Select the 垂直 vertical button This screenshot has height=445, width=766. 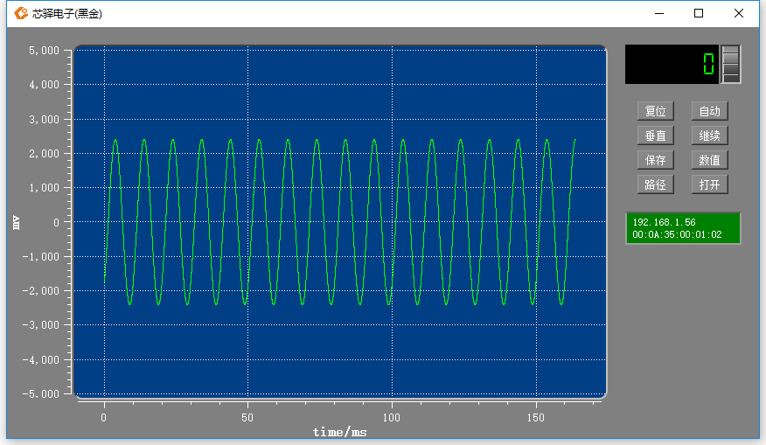click(656, 136)
